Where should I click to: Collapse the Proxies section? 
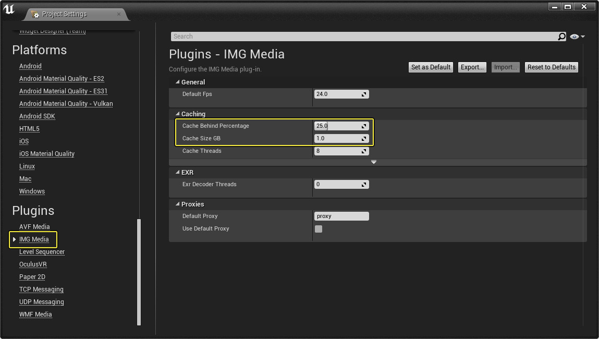178,204
